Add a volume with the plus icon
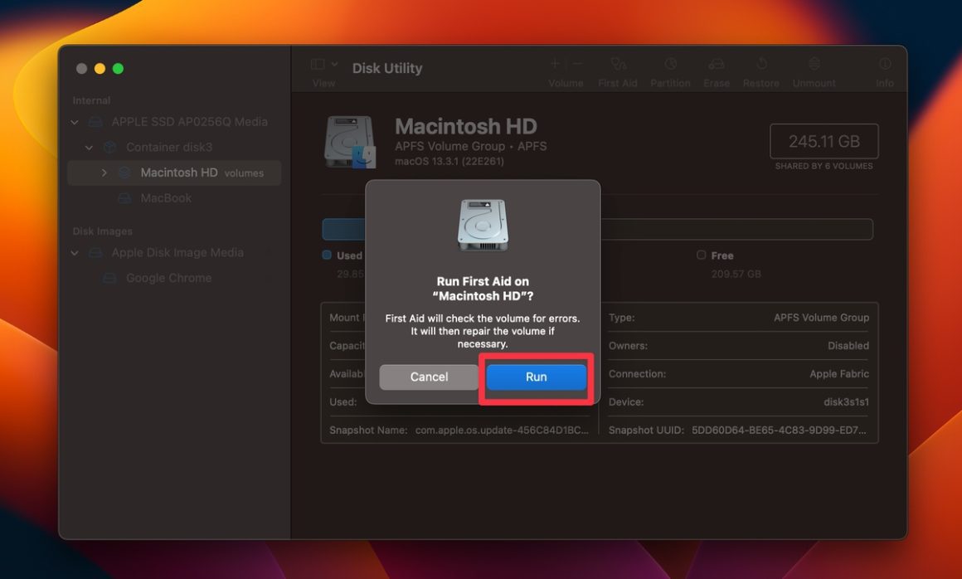Viewport: 962px width, 579px height. [553, 63]
